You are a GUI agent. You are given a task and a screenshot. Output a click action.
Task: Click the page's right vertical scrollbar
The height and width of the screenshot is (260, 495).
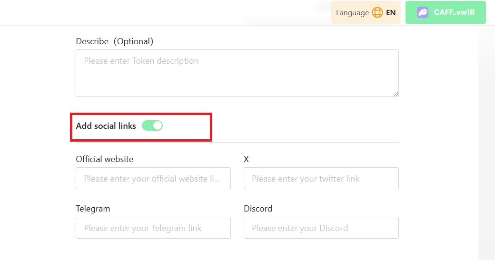pos(486,143)
